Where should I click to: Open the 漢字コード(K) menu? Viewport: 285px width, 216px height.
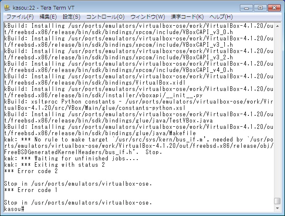point(187,17)
